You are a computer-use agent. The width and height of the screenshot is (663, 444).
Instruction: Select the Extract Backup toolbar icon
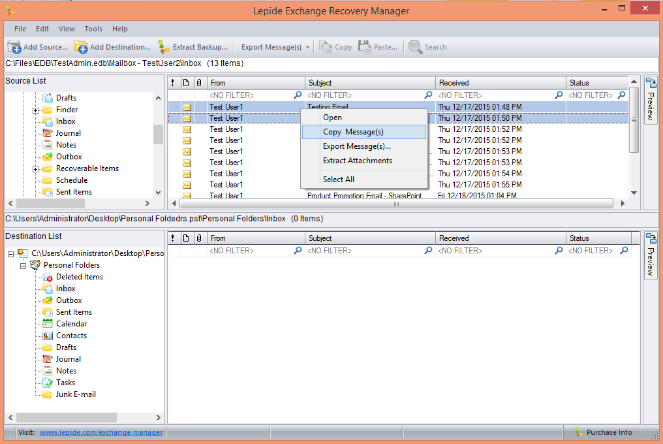[162, 46]
